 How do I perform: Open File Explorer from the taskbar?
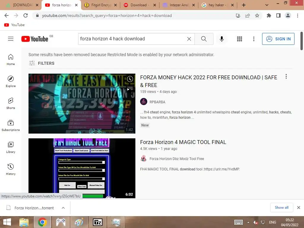24,222
